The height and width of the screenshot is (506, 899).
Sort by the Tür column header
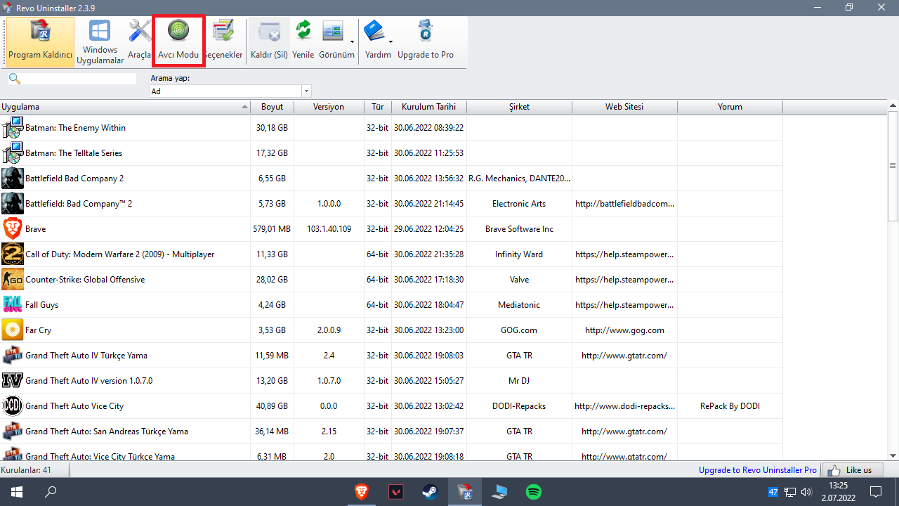[x=378, y=107]
